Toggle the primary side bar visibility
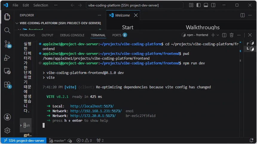Image resolution: width=257 pixels, height=144 pixels. [x=198, y=5]
